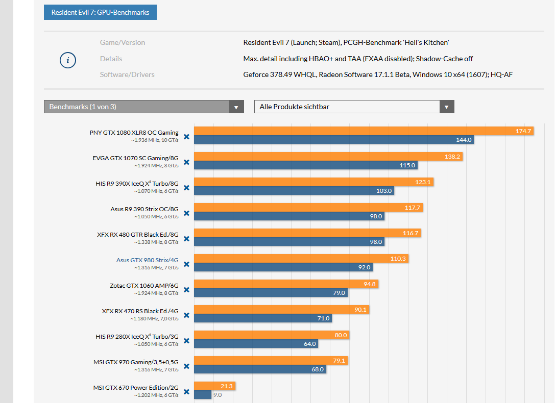The image size is (555, 403).
Task: Click the info circle icon
Action: pos(67,60)
